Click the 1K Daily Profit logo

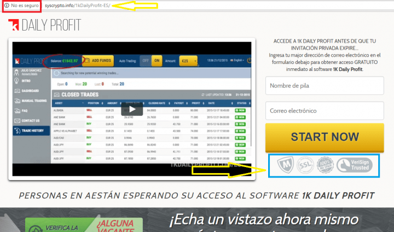coord(44,25)
